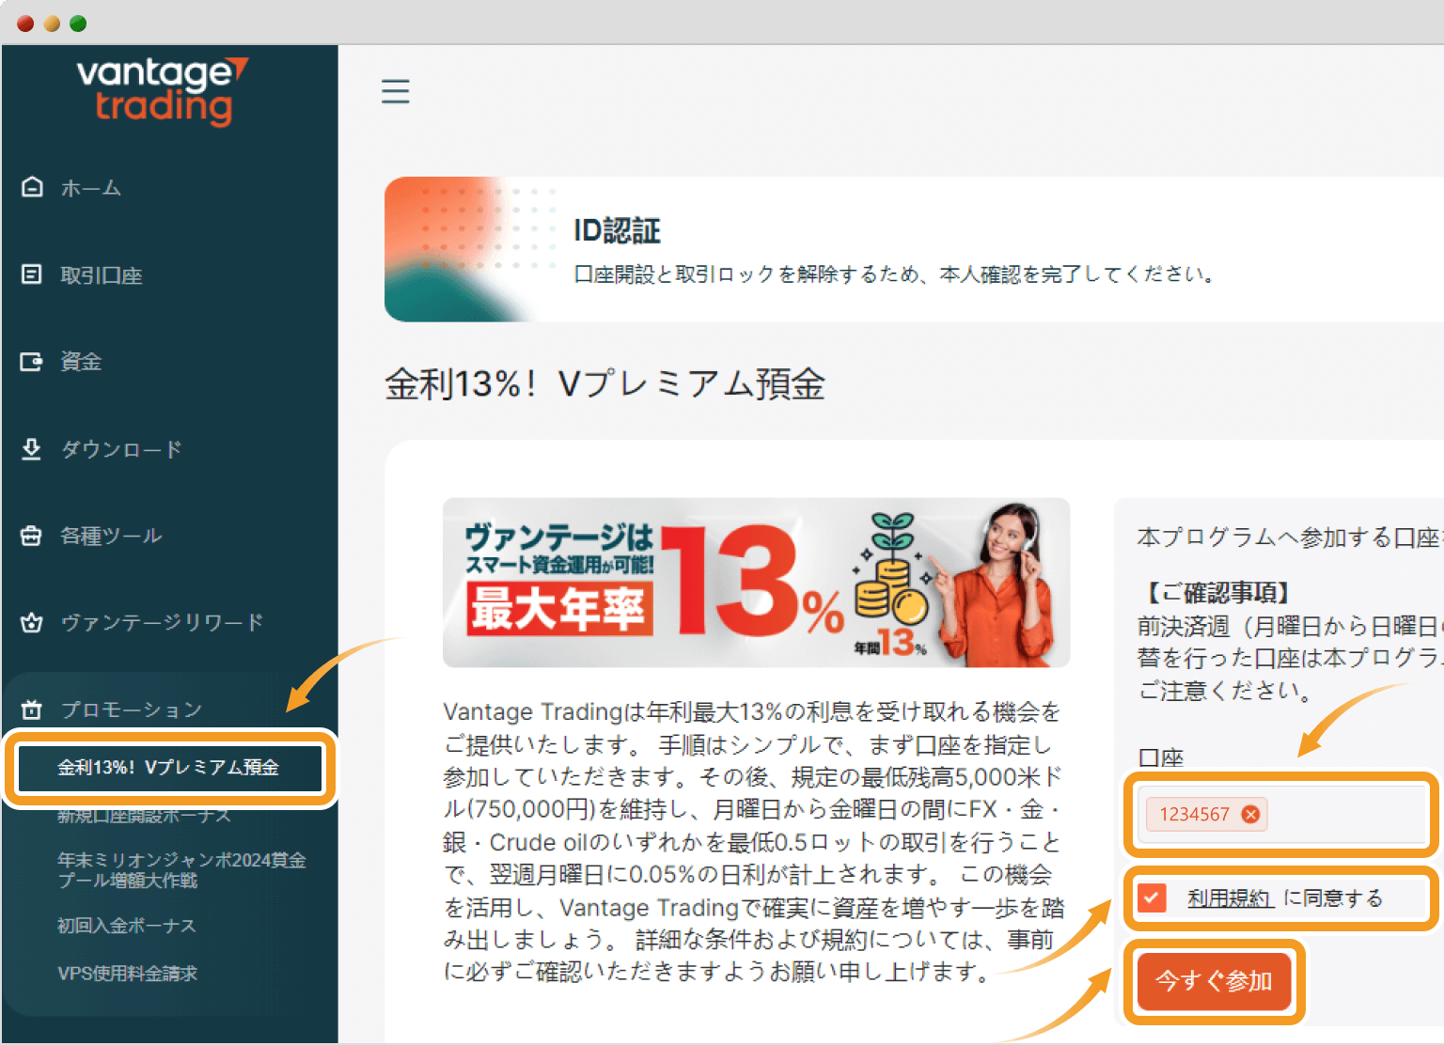
Task: Click the tools (各種ツール) toolbox icon
Action: pyautogui.click(x=32, y=536)
